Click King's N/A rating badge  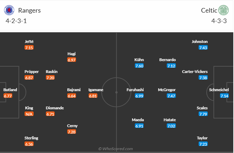tap(29, 114)
